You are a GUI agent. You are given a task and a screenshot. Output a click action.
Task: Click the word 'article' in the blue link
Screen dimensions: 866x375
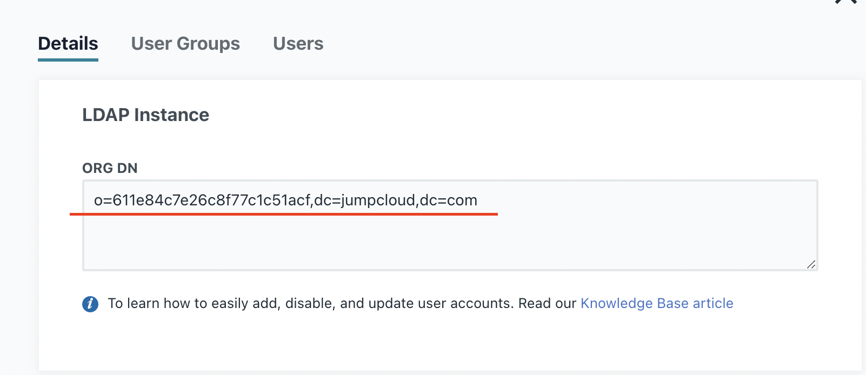coord(713,304)
